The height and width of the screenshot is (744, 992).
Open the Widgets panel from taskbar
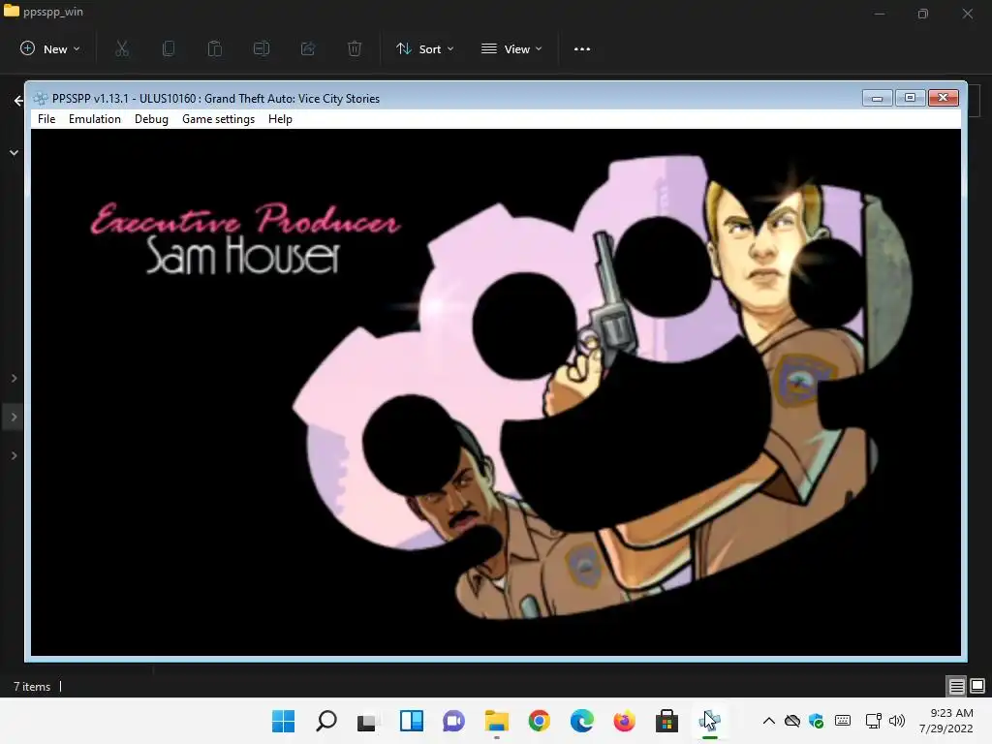coord(411,721)
